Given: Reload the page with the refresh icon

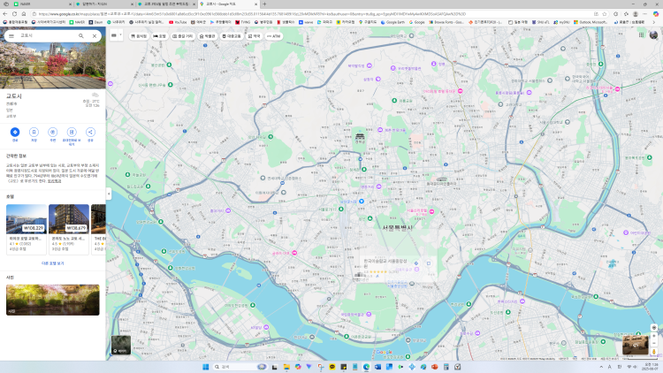Looking at the screenshot, I should click(14, 14).
